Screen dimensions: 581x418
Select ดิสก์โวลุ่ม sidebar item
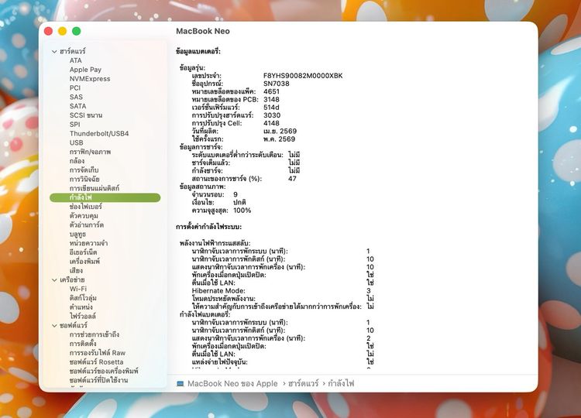click(x=84, y=298)
